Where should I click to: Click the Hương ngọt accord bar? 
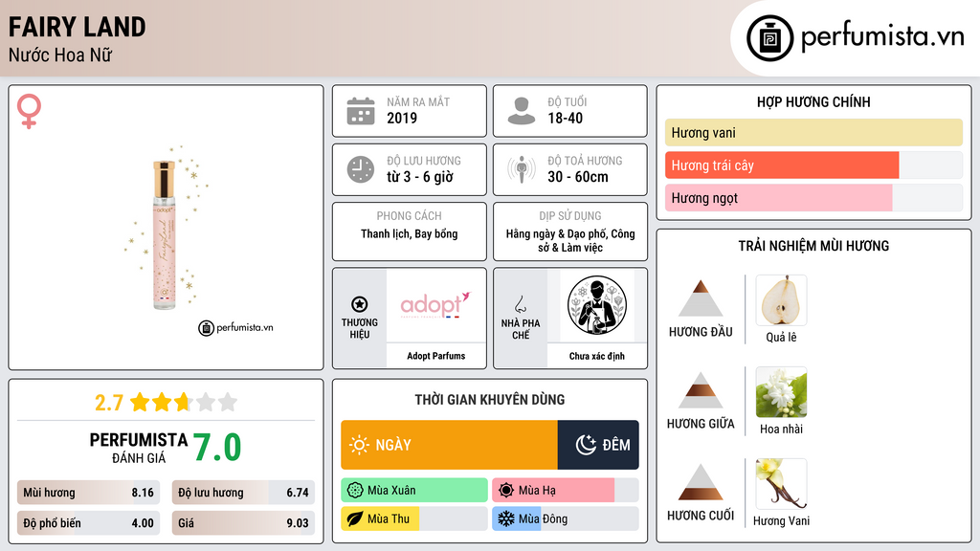[813, 197]
